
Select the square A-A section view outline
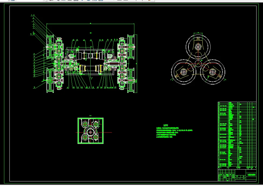point(91,131)
